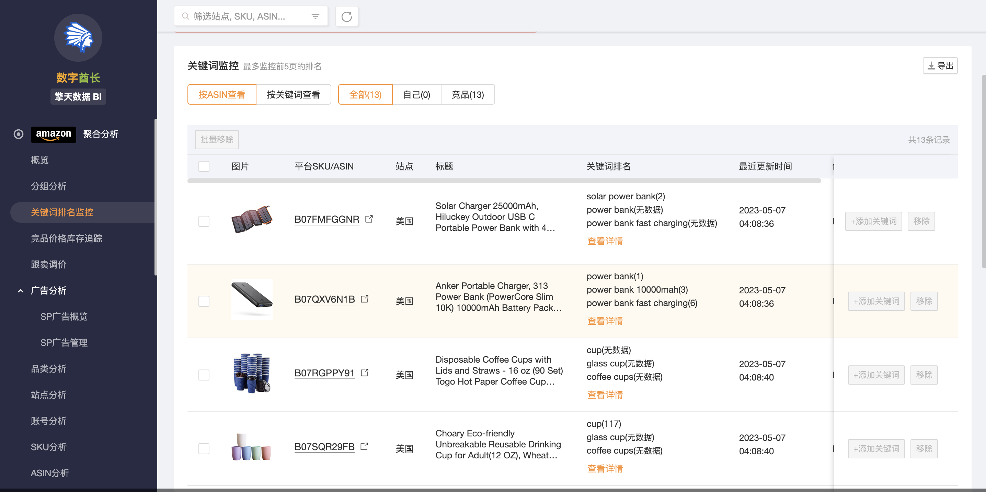Click the chieftain logo avatar
The image size is (986, 492).
point(78,38)
